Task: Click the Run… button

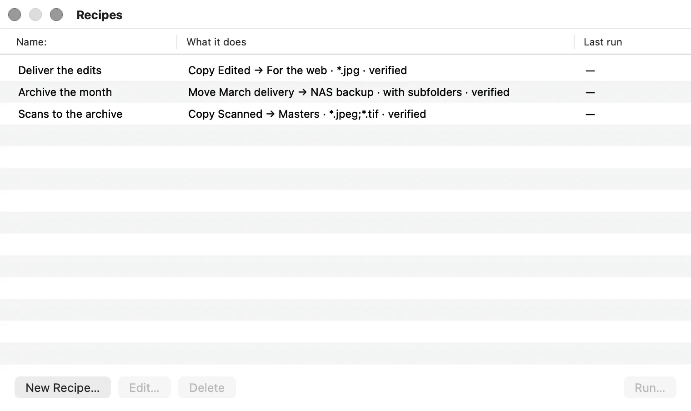Action: click(x=650, y=387)
